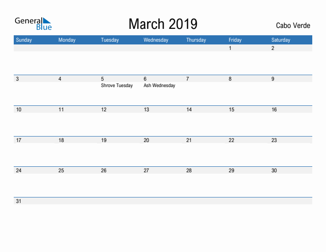Select date 9 on Saturday

point(273,79)
